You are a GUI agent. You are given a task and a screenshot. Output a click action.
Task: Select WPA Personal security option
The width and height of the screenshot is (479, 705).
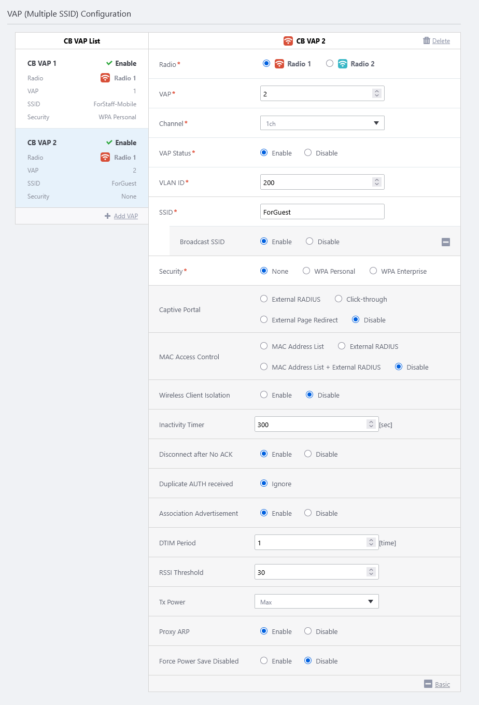[306, 271]
